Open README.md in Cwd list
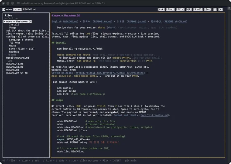Image resolution: width=231 pixels, height=164 pixels. pos(12,70)
